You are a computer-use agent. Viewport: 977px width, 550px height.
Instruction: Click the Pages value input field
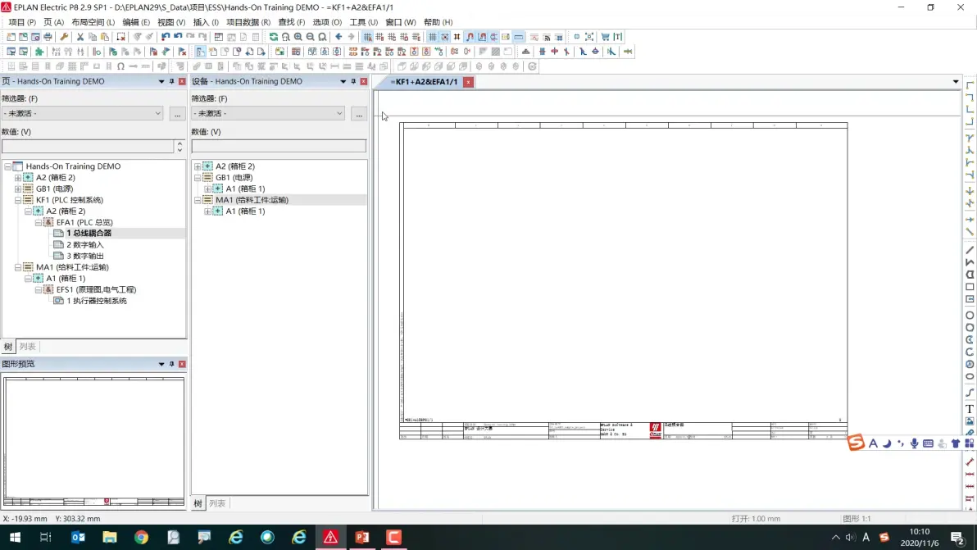pyautogui.click(x=88, y=147)
